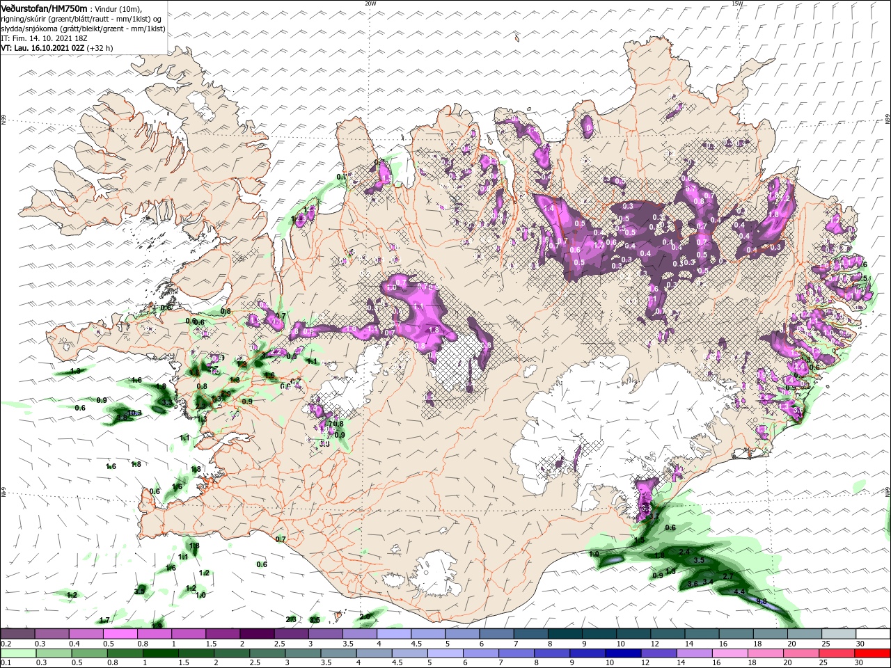891x668 pixels.
Task: Click the 10.3 precipitation value
Action: coord(135,413)
